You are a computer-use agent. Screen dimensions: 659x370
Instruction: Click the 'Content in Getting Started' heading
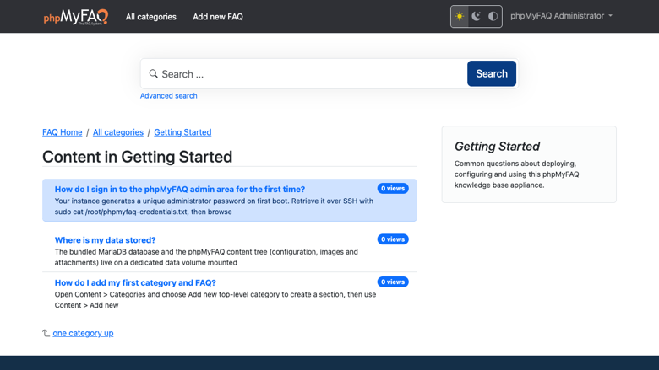137,157
